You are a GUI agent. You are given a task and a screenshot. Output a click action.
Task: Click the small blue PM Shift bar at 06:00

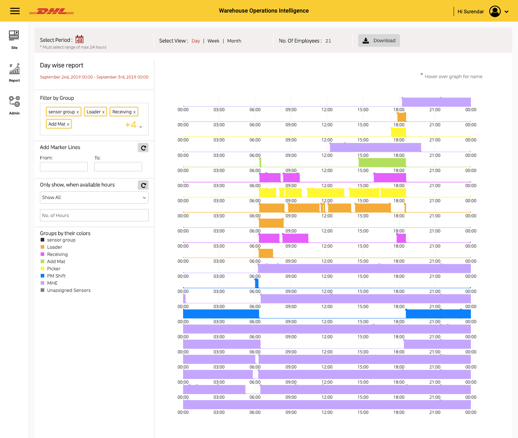coord(256,283)
